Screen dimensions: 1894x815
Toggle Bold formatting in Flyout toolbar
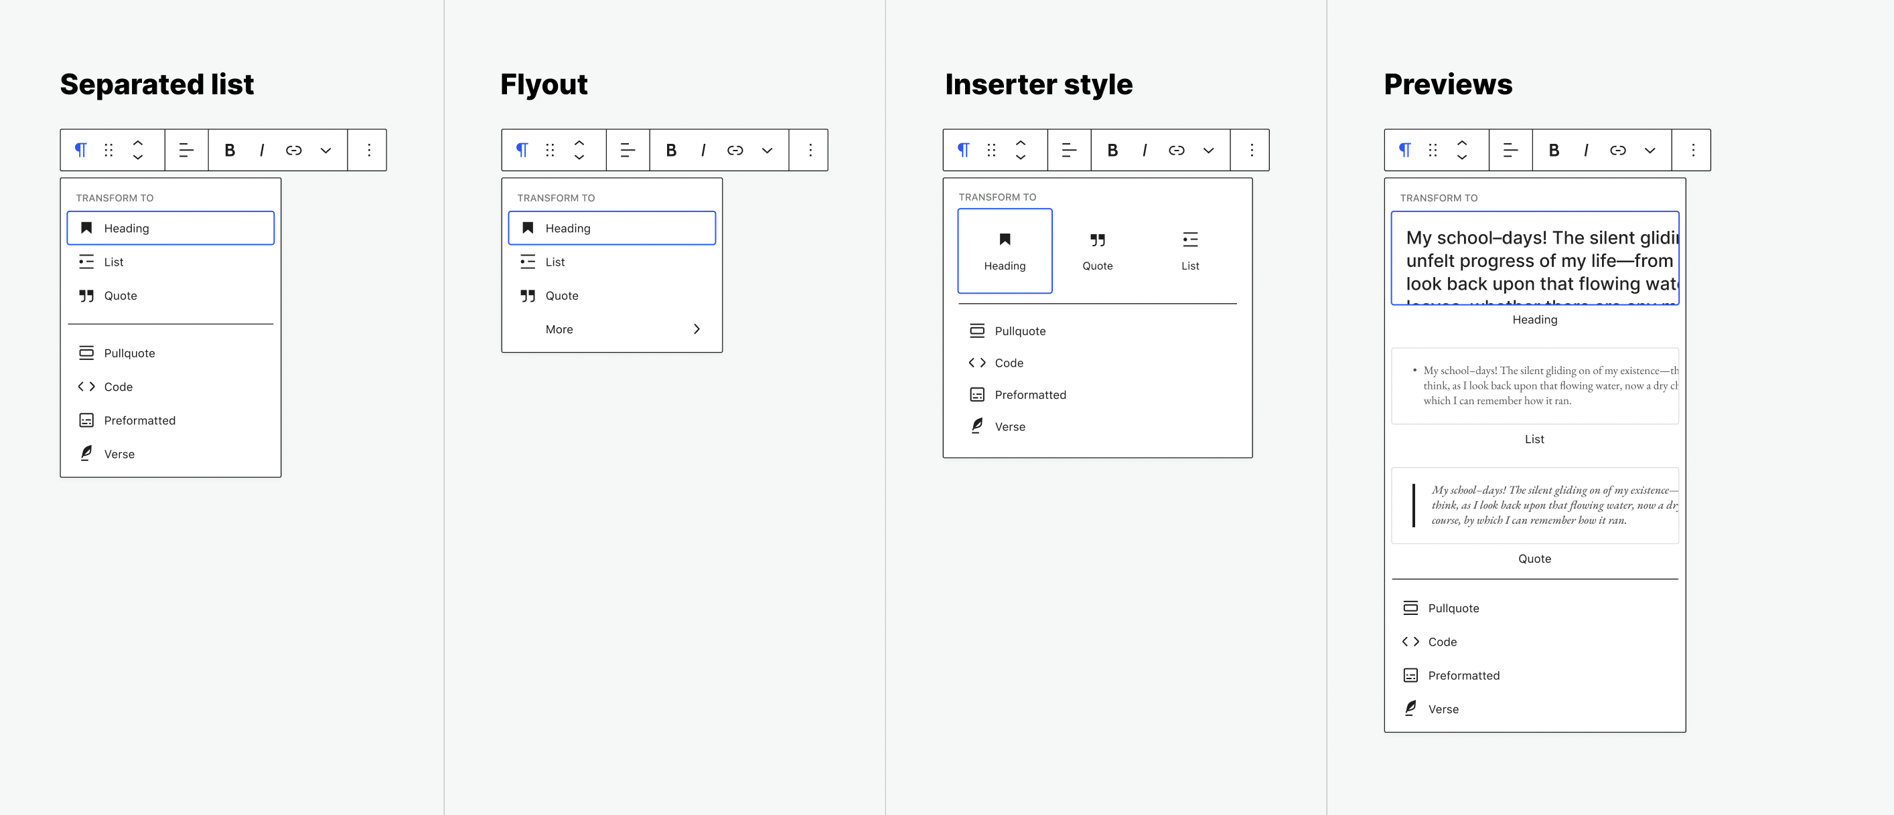[671, 150]
